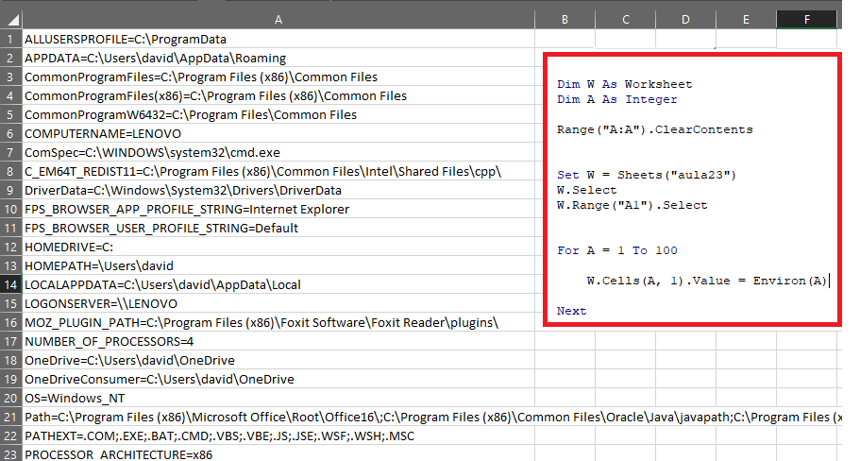The width and height of the screenshot is (860, 461).
Task: Select column E header
Action: tap(746, 20)
